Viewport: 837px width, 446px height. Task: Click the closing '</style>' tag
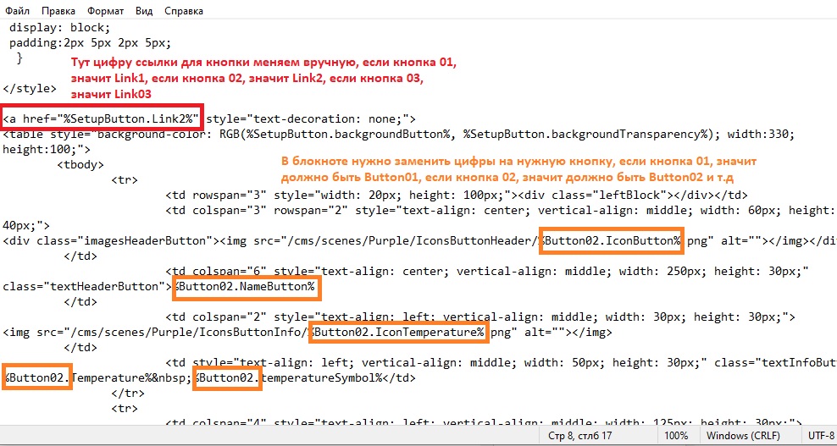(x=30, y=88)
